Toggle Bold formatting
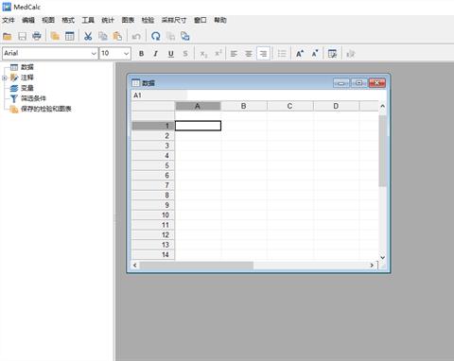This screenshot has height=361, width=454. point(141,54)
